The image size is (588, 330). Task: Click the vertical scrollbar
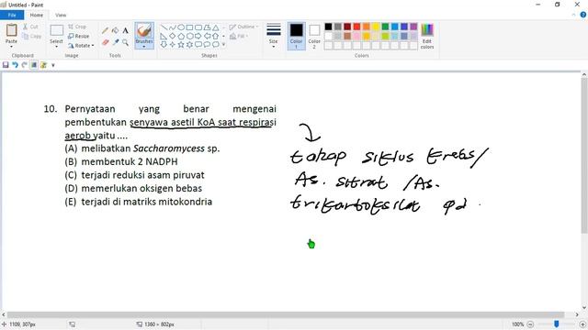click(x=584, y=156)
